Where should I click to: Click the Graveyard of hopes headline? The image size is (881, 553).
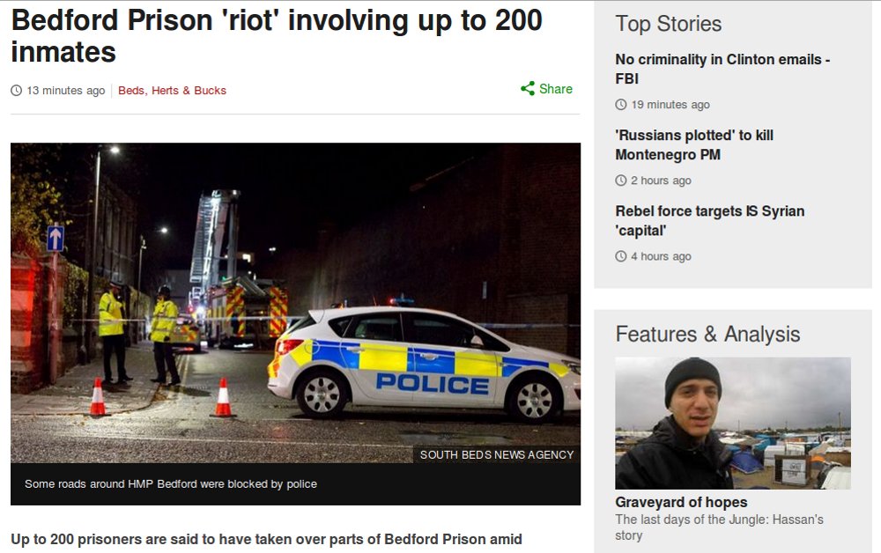point(681,502)
